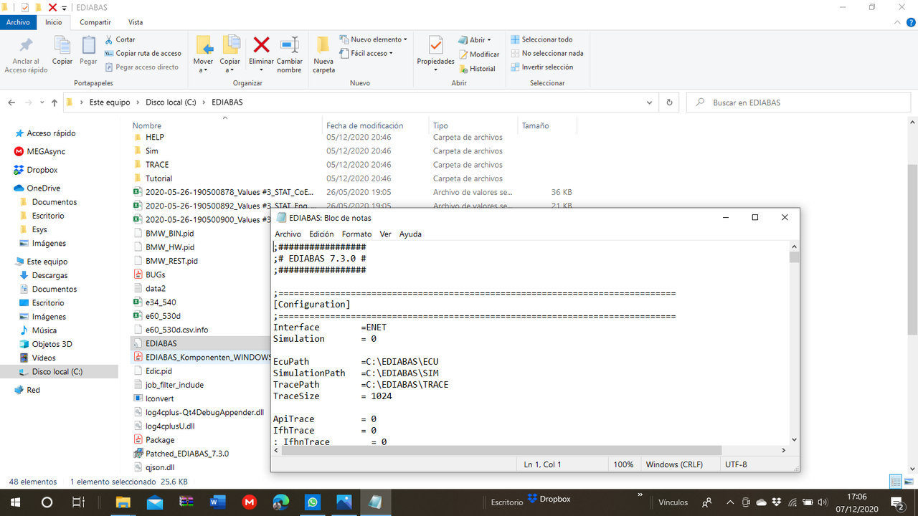Click Este equipo in address bar
The height and width of the screenshot is (516, 918).
pos(110,102)
